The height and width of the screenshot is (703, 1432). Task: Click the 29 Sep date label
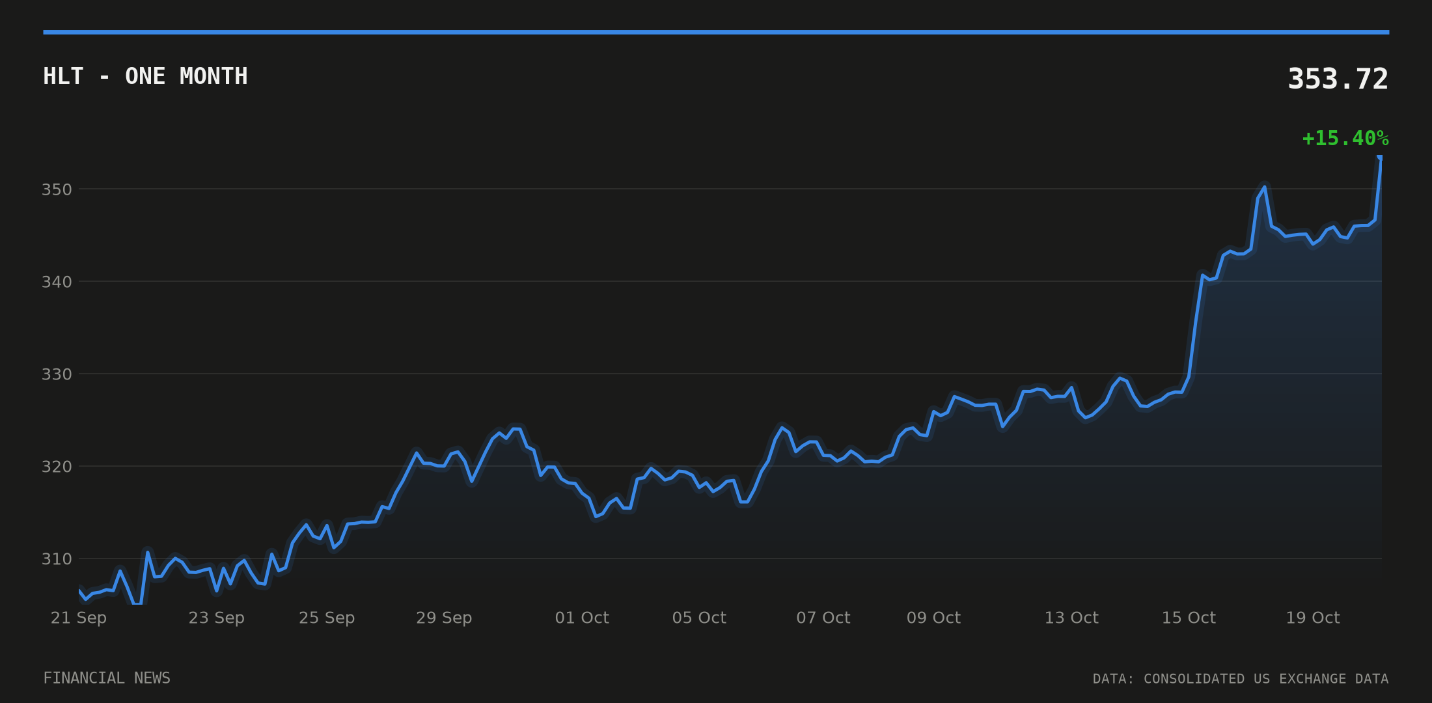pyautogui.click(x=444, y=618)
